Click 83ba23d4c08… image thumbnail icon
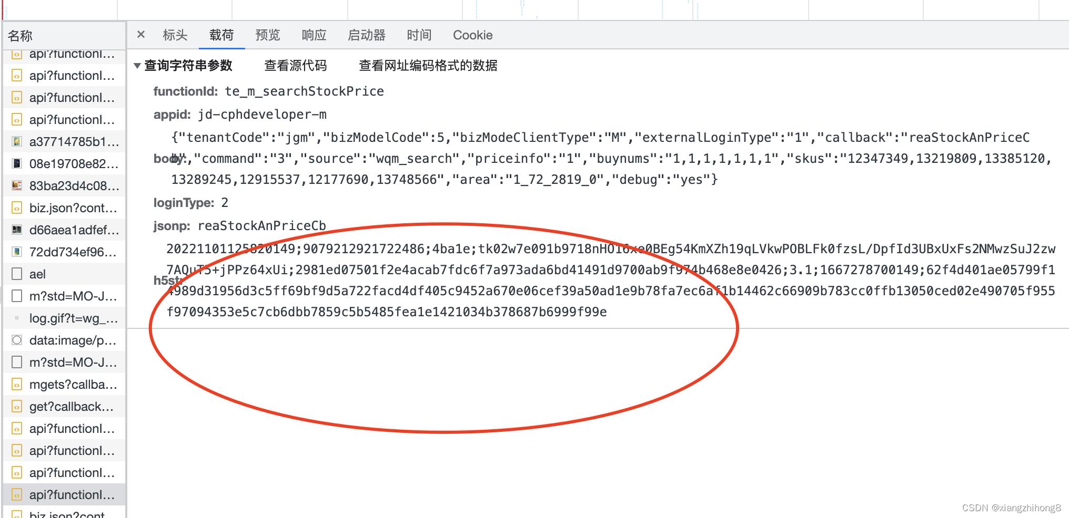 coord(17,185)
